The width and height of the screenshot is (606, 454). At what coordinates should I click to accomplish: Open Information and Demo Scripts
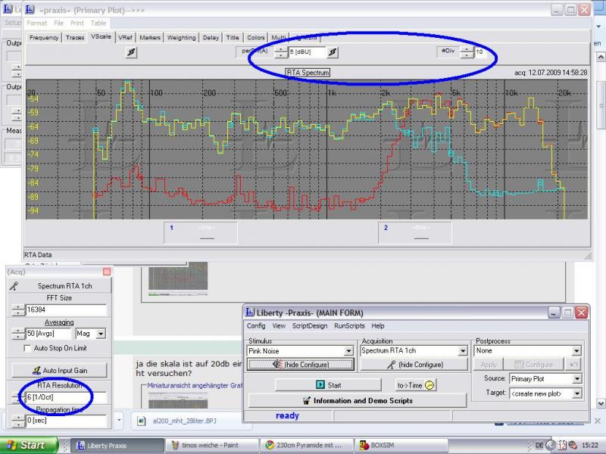[x=357, y=400]
